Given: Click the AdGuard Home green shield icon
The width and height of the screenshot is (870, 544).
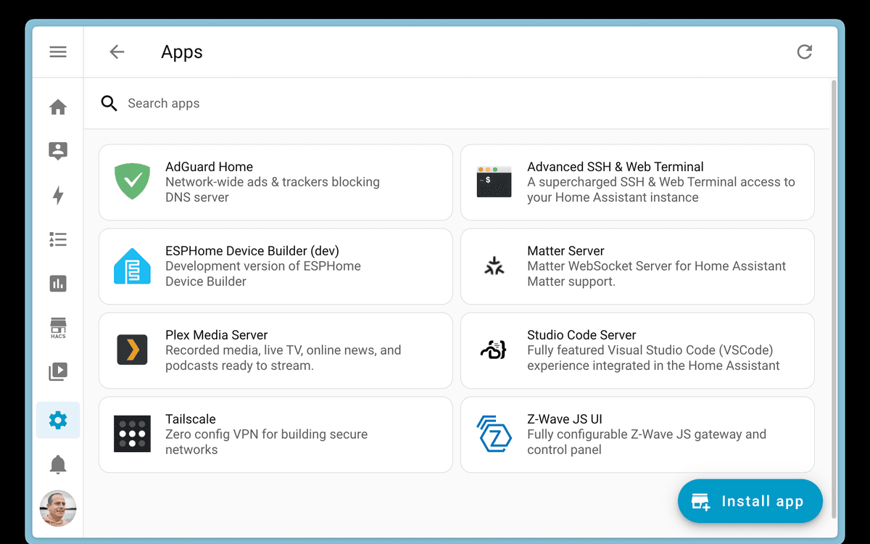Looking at the screenshot, I should (x=132, y=181).
